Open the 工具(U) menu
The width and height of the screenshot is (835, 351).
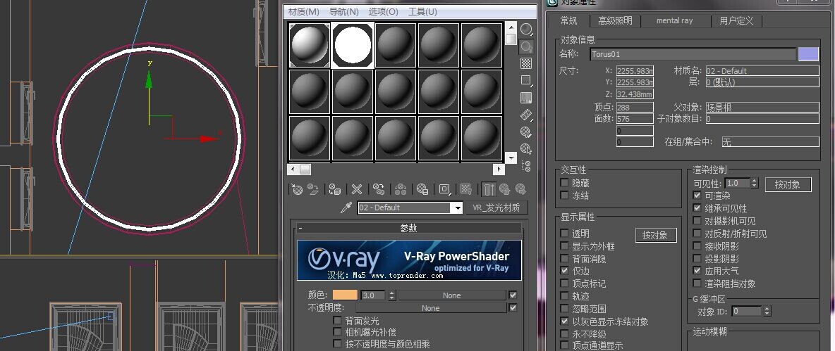pyautogui.click(x=423, y=12)
